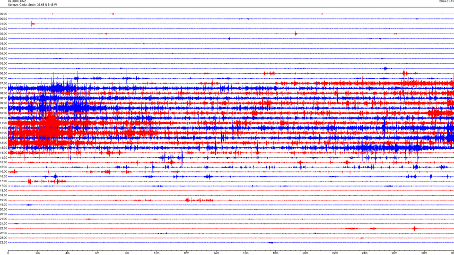Select the "6m" minute axis label

97,253
